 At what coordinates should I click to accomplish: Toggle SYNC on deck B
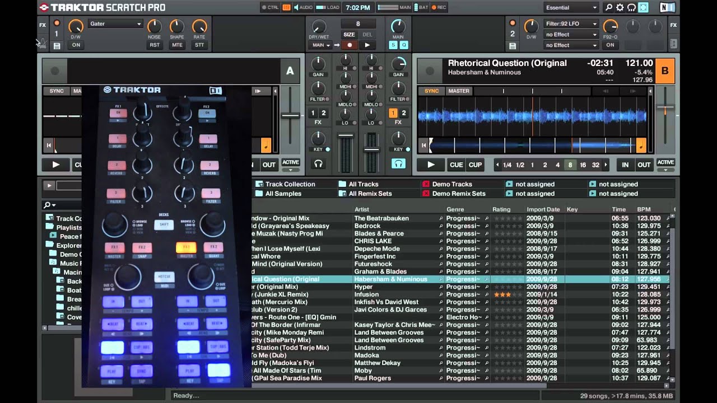431,91
